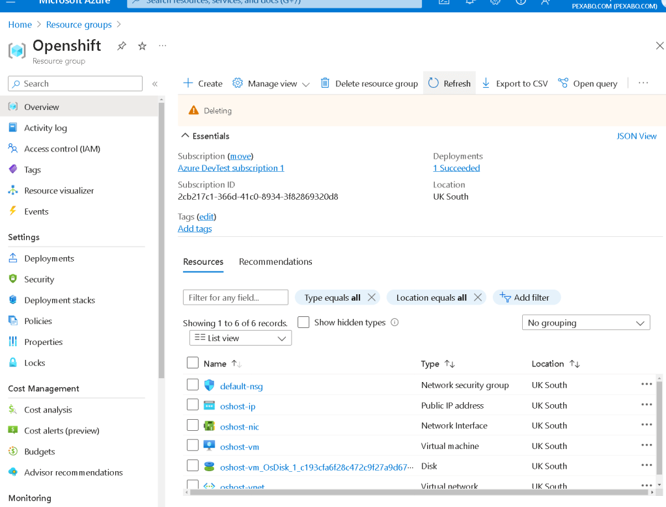
Task: Click the Locks padlock icon
Action: tap(13, 363)
